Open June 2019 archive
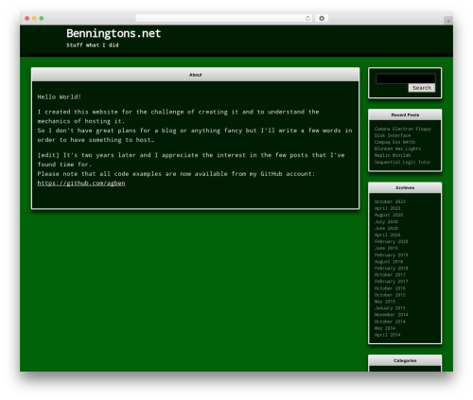Viewport: 473px width, 400px height. coord(386,248)
